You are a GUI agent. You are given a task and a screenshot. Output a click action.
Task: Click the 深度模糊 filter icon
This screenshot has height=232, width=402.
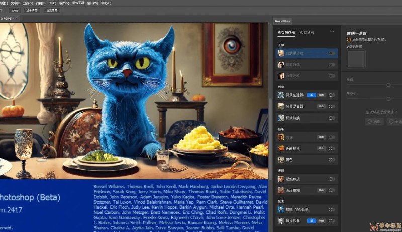click(281, 190)
